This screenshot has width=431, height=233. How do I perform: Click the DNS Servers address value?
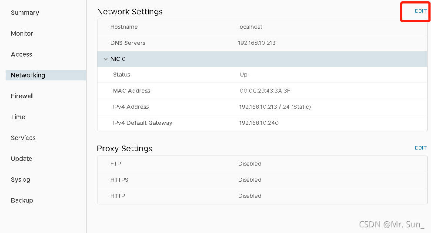(x=257, y=43)
